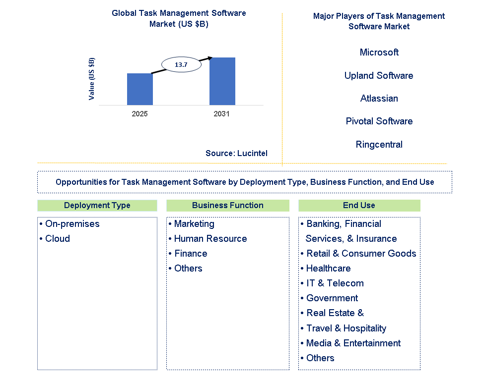Select the Healthcare bullet item
Screen dimensions: 484x380
coord(326,268)
